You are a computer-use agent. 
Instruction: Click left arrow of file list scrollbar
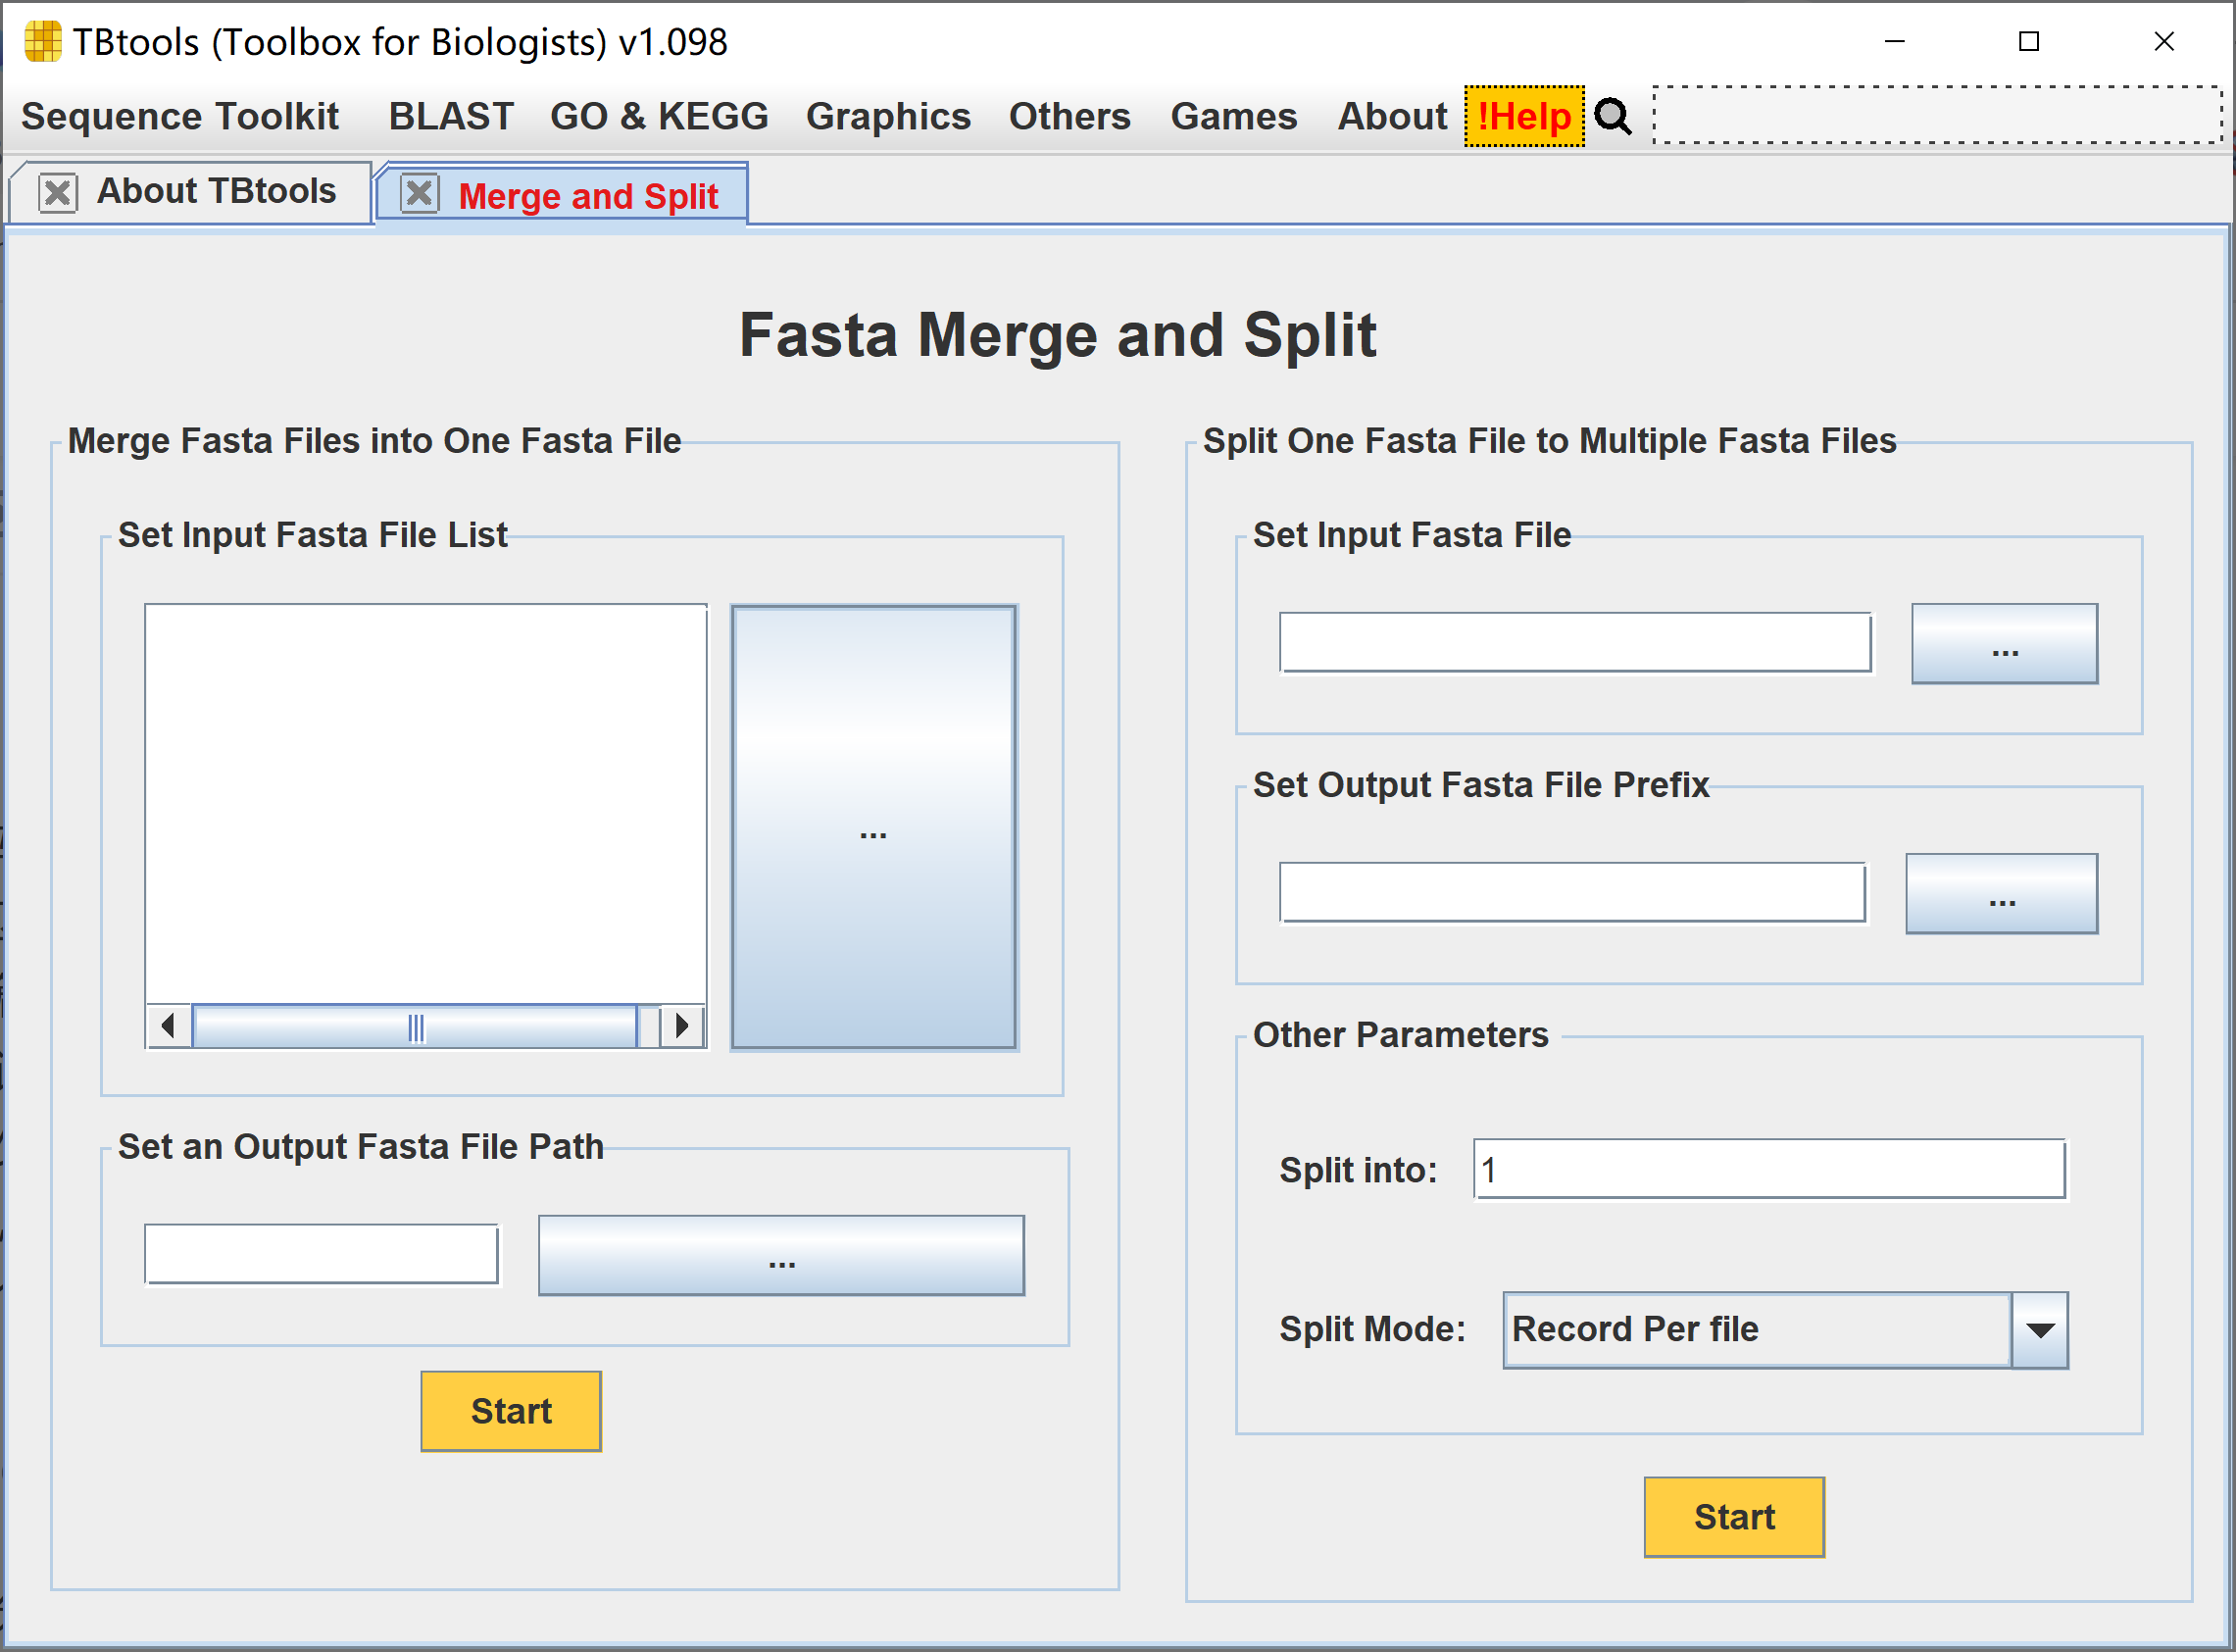pyautogui.click(x=169, y=1026)
